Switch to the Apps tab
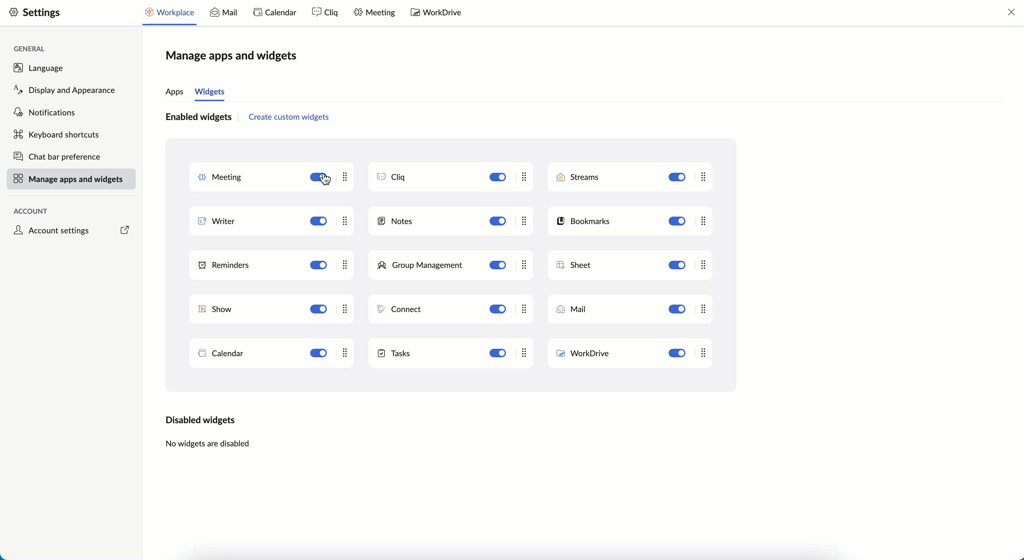 (x=174, y=92)
